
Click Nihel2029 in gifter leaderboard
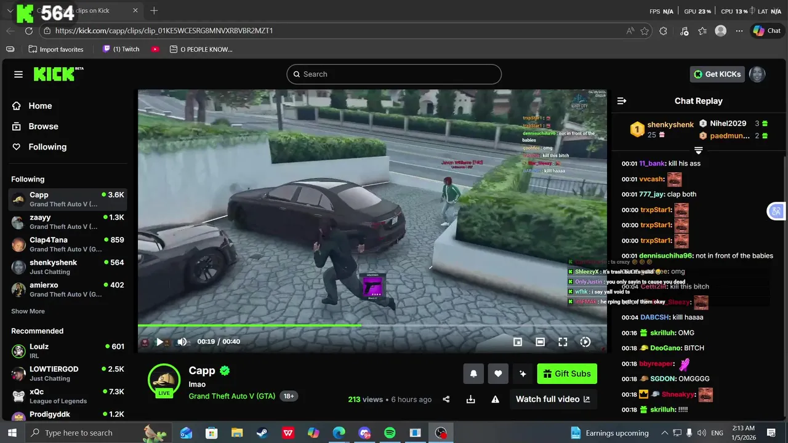pos(728,124)
